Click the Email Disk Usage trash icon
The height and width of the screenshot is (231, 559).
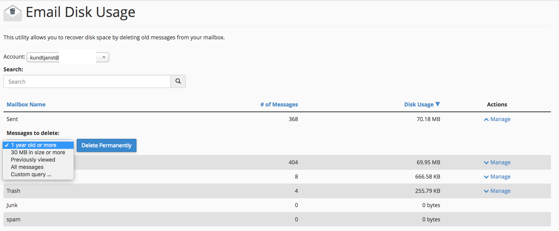point(12,12)
